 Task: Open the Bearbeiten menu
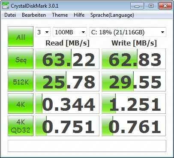click(34, 15)
